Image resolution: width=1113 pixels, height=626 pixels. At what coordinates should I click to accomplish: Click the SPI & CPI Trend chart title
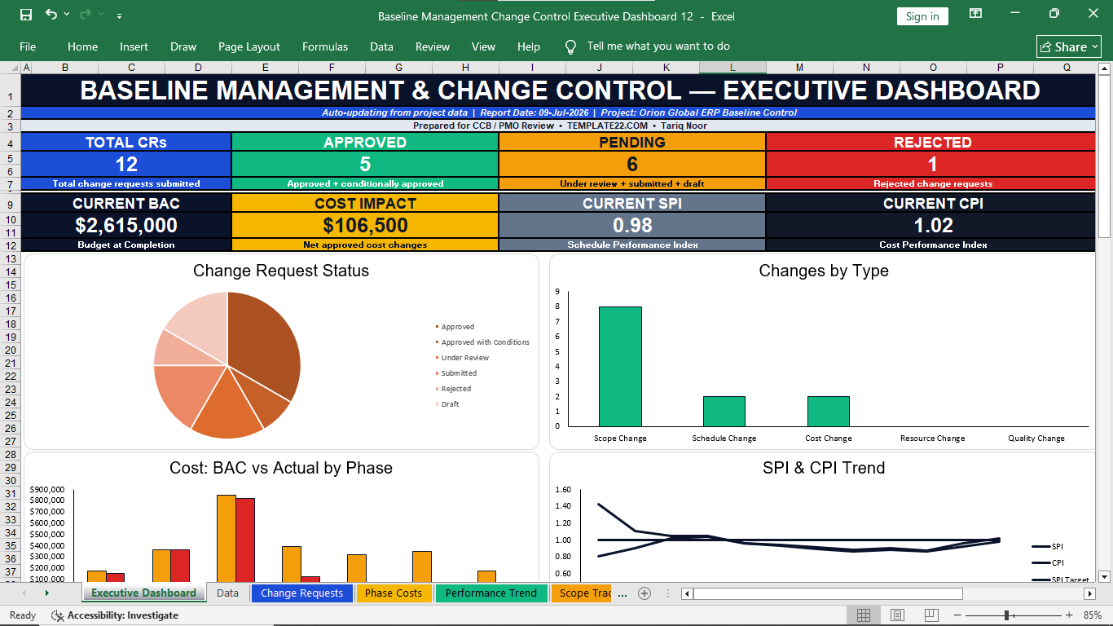point(824,468)
